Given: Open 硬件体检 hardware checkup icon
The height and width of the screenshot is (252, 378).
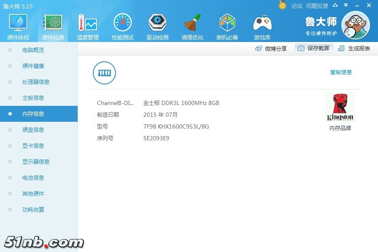Looking at the screenshot, I should [18, 26].
